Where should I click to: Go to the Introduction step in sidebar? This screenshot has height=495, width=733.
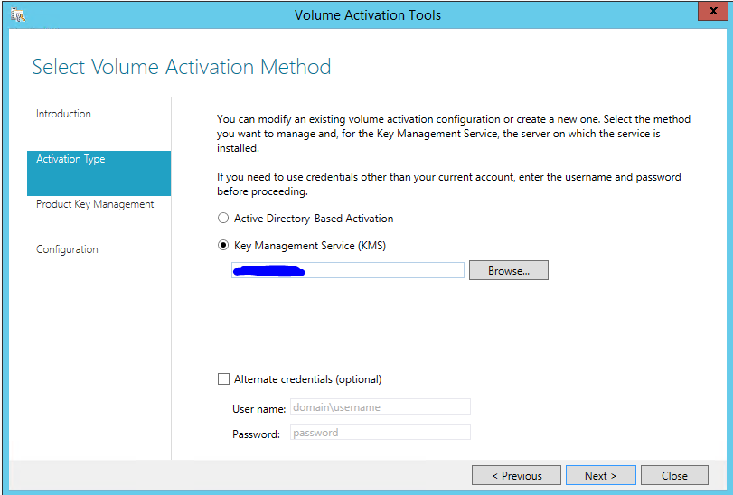pos(63,114)
